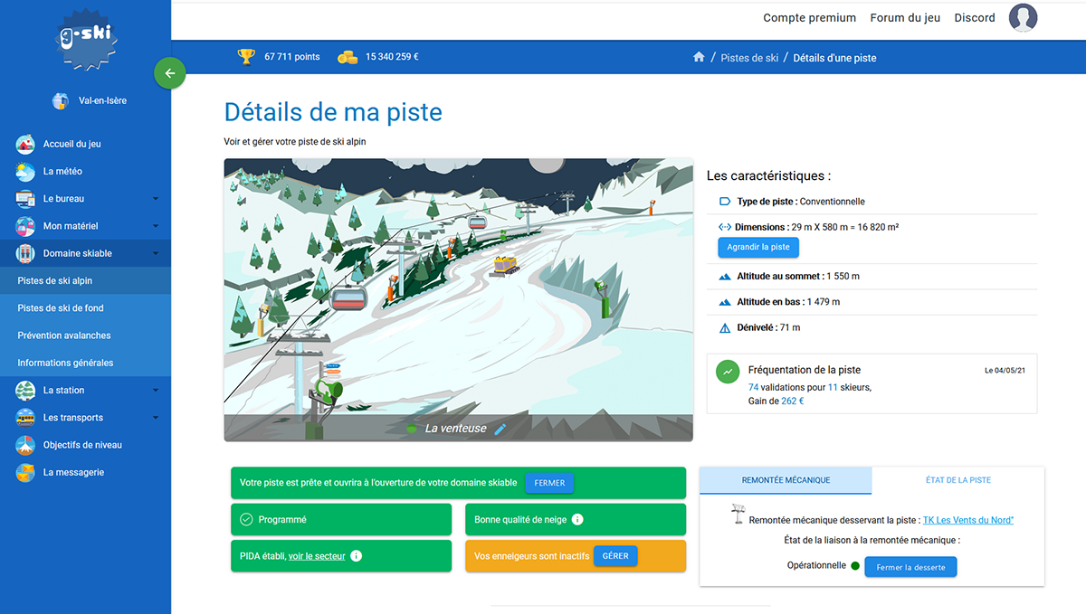The image size is (1086, 614).
Task: Click info icon beside PIDA établi
Action: point(356,556)
